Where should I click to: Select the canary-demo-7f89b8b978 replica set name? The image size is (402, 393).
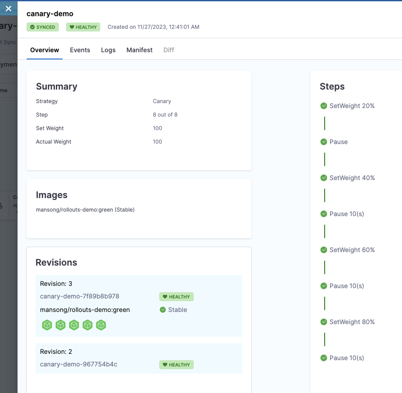[x=80, y=296]
